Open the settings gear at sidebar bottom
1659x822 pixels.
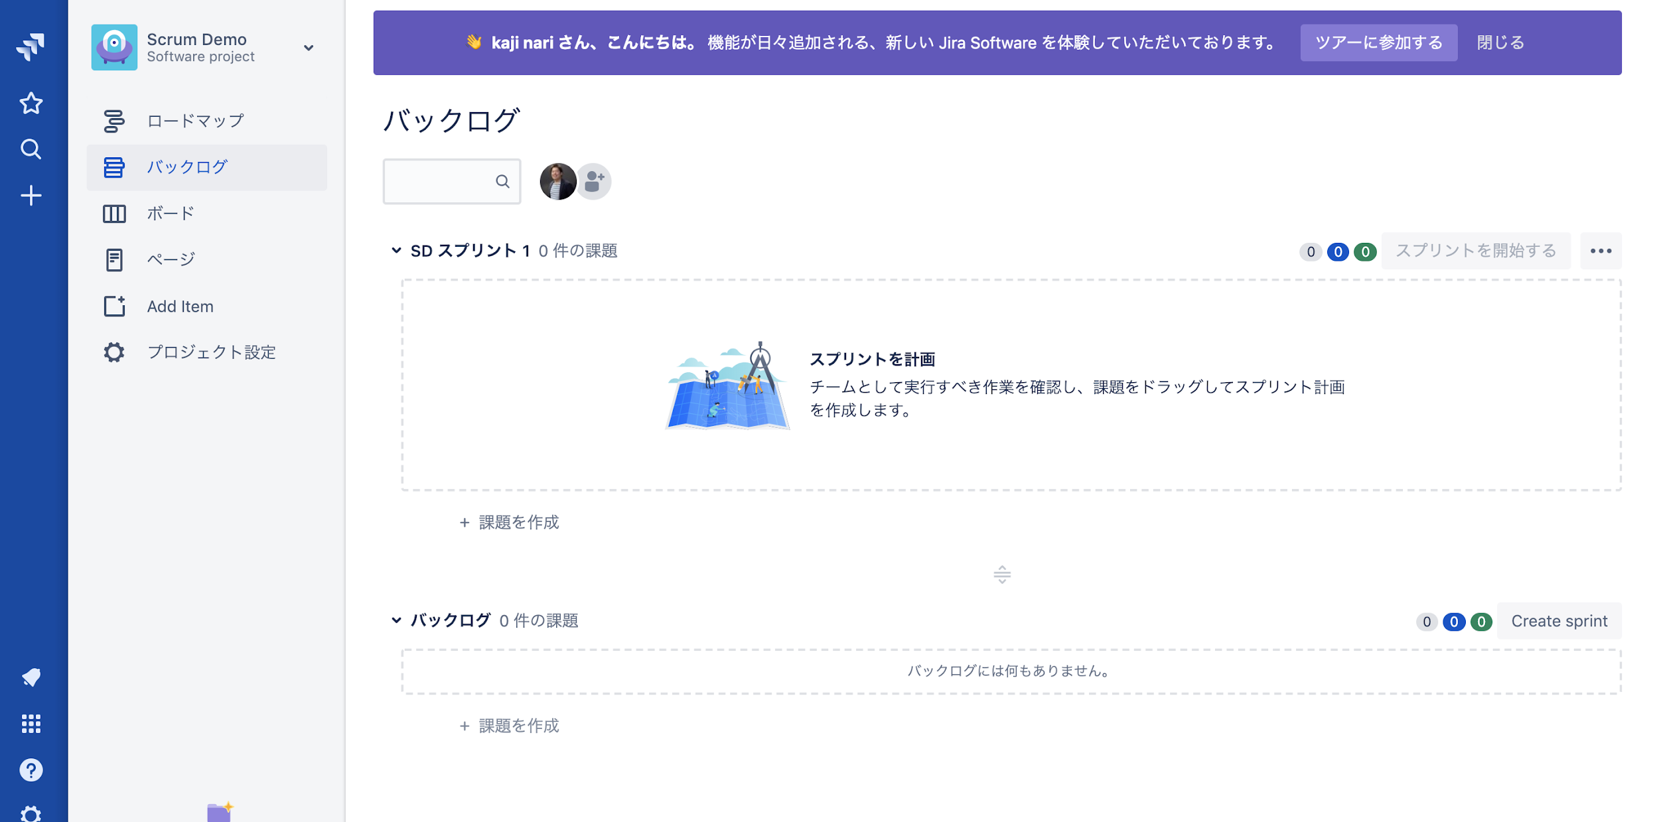[31, 813]
